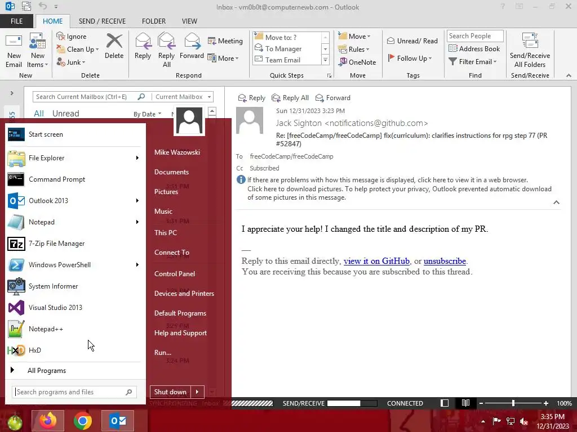
Task: Click the Search programs and files box
Action: [74, 392]
